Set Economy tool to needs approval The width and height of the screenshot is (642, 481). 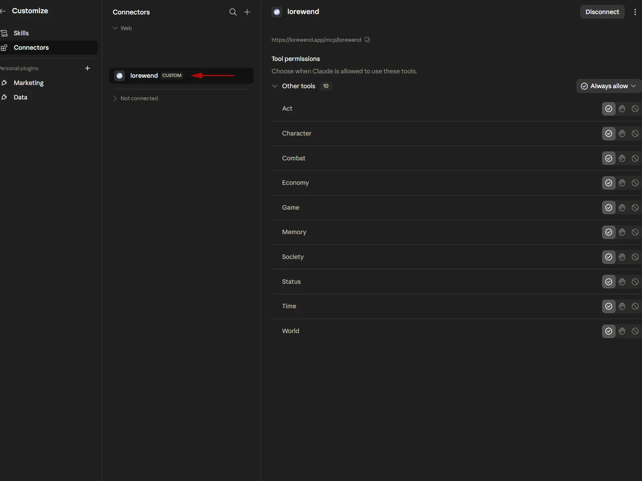click(622, 183)
